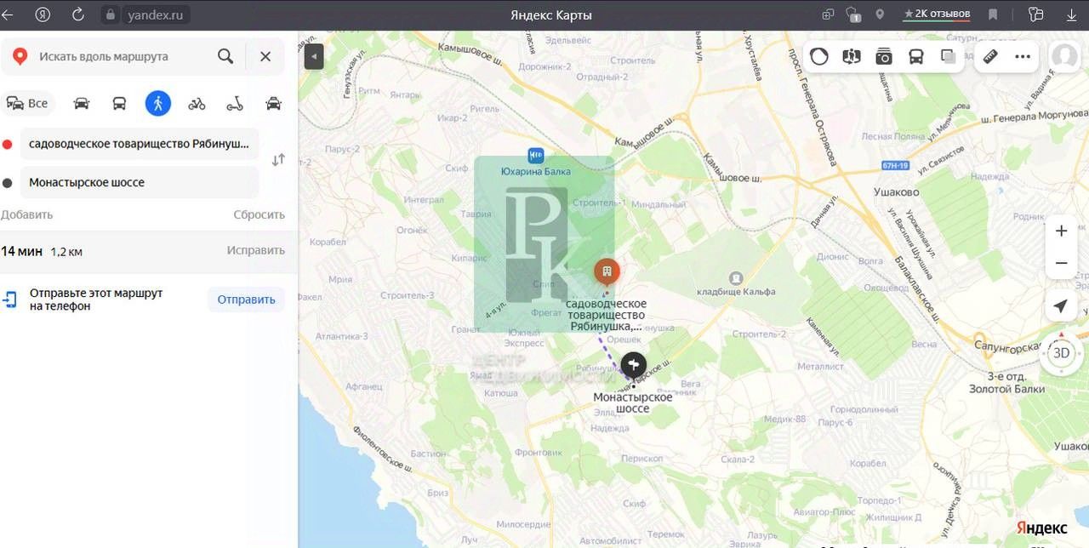
Task: Zoom in with the plus button
Action: pyautogui.click(x=1061, y=231)
